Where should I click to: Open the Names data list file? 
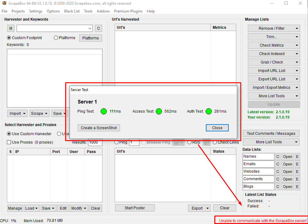[x=288, y=157]
